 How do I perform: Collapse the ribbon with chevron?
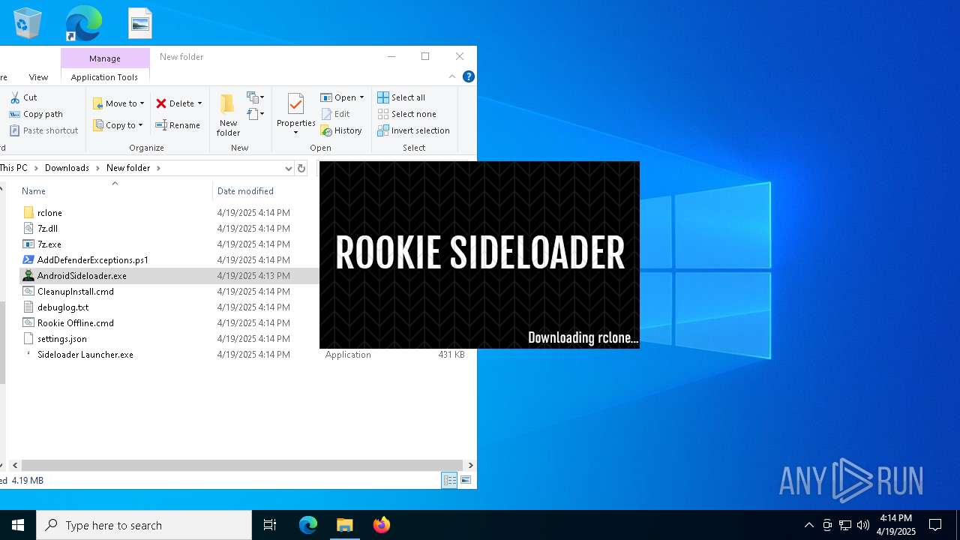452,76
